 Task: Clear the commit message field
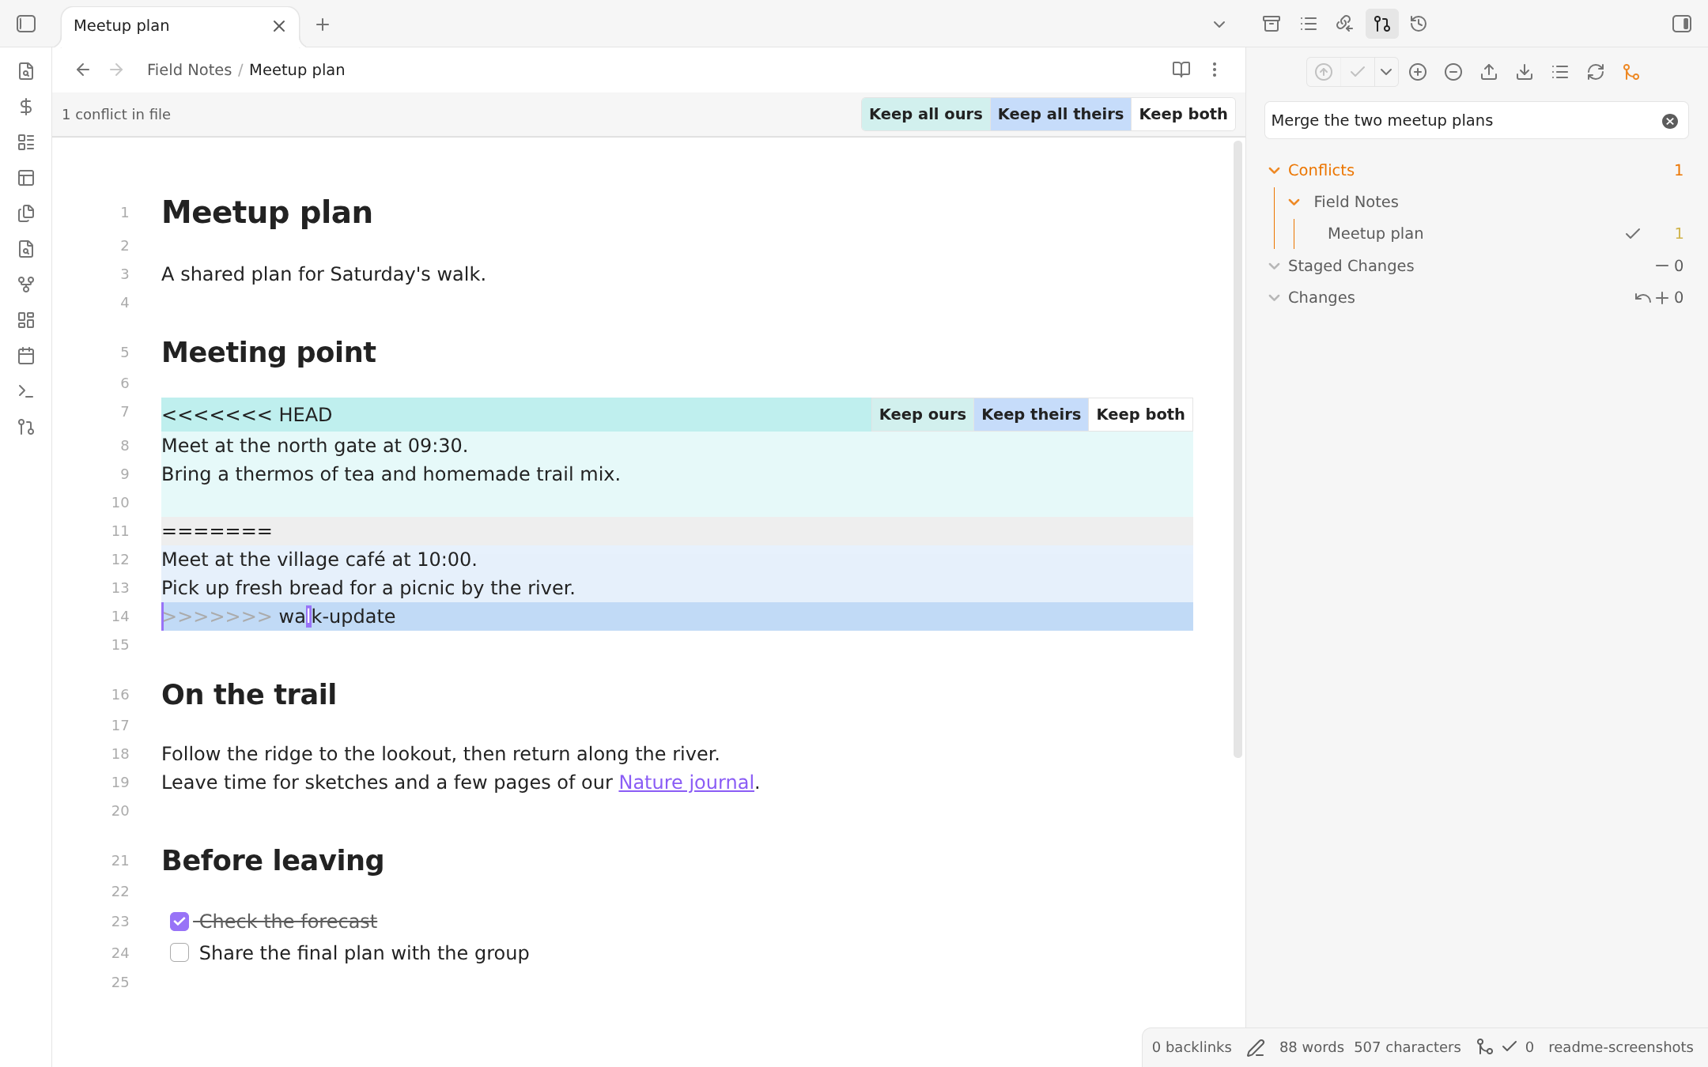click(x=1670, y=121)
